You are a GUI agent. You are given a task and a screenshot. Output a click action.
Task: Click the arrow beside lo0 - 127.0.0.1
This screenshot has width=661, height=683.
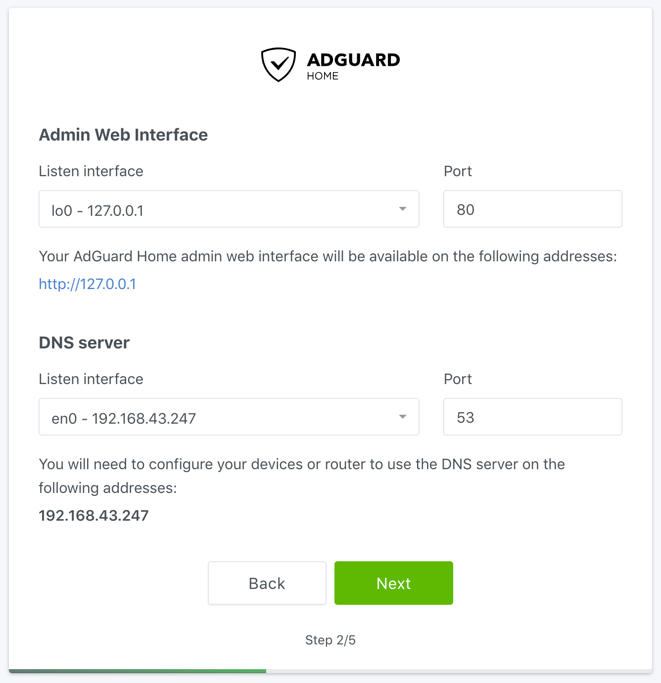click(403, 209)
